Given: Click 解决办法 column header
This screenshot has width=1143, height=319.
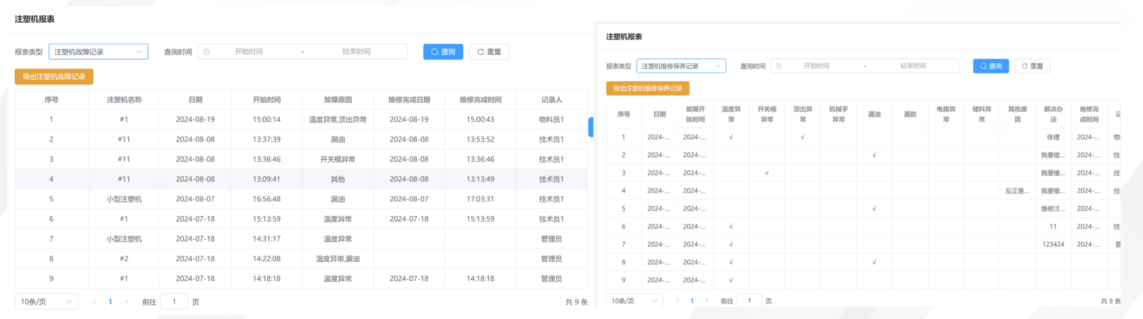Looking at the screenshot, I should tap(1053, 114).
